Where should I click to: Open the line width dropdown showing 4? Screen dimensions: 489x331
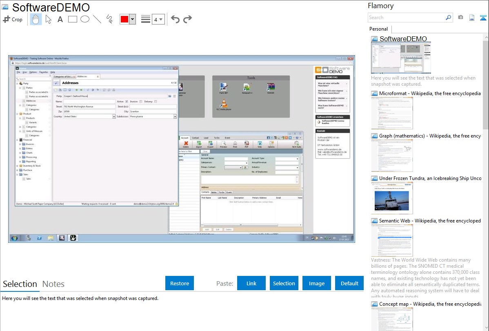[158, 19]
